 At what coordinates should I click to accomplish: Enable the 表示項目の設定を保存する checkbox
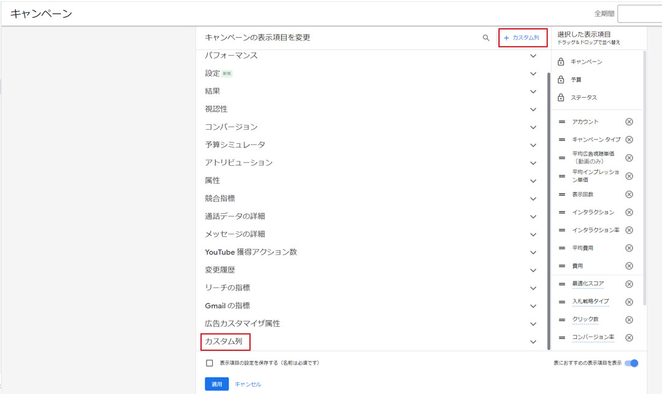click(210, 362)
